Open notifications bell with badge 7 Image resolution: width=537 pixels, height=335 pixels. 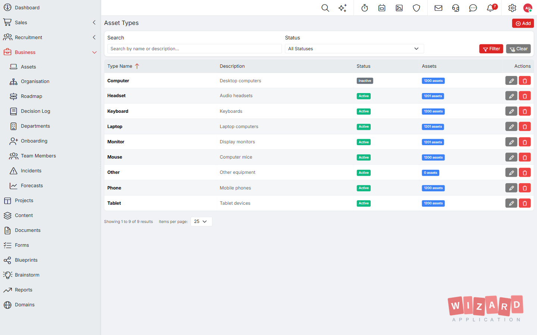coord(491,8)
